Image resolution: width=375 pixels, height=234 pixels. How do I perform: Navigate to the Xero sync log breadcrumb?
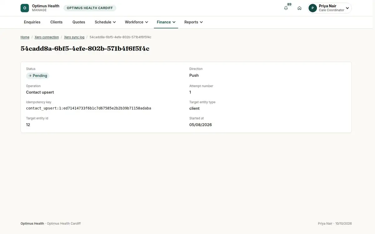[x=74, y=37]
